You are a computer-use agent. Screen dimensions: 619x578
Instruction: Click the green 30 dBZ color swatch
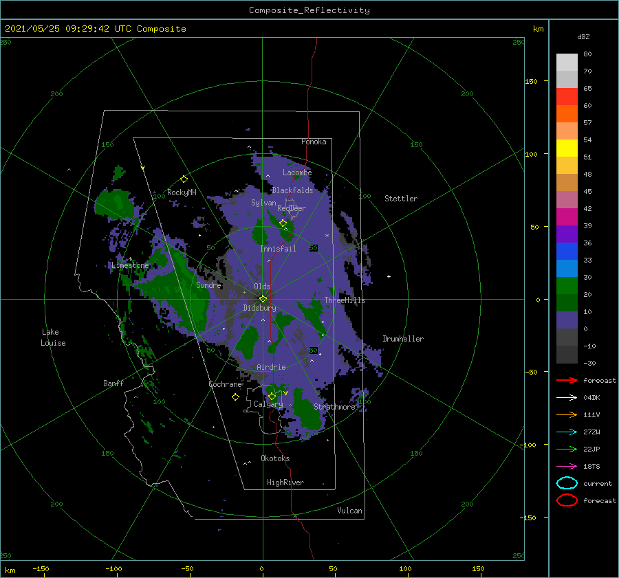click(567, 286)
